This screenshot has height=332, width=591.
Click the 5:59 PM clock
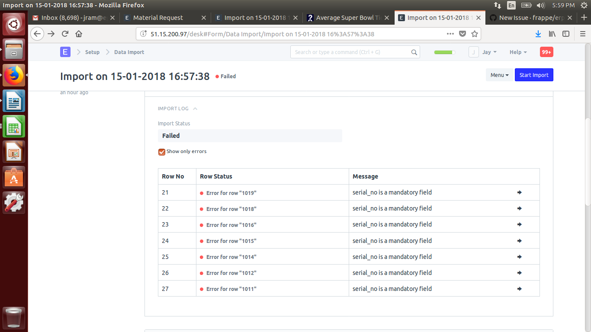[x=563, y=5]
